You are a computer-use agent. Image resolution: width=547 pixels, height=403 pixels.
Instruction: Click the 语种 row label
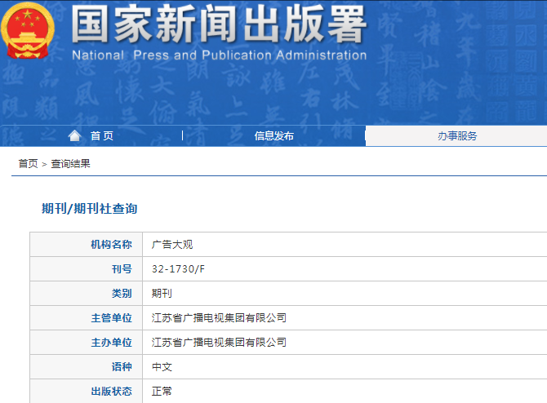121,367
